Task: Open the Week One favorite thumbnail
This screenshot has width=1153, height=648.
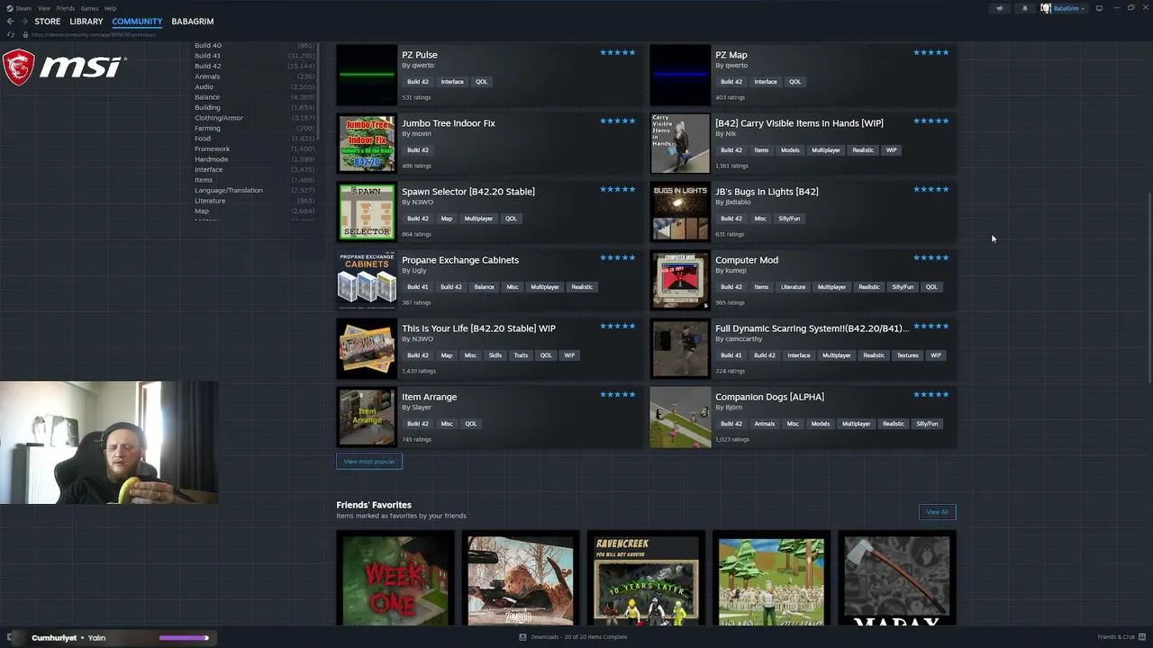Action: [395, 579]
